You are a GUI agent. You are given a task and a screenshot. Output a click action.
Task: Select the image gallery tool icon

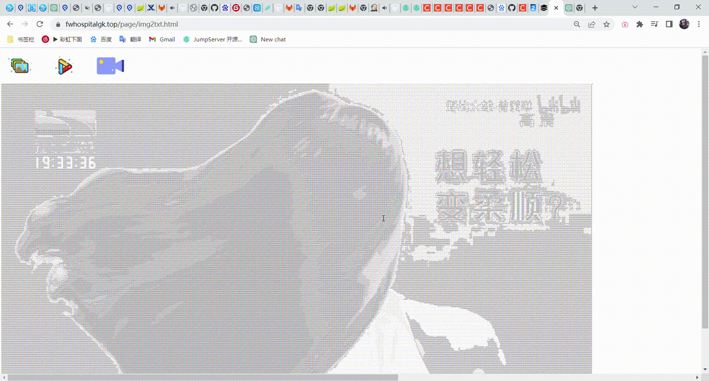coord(20,66)
